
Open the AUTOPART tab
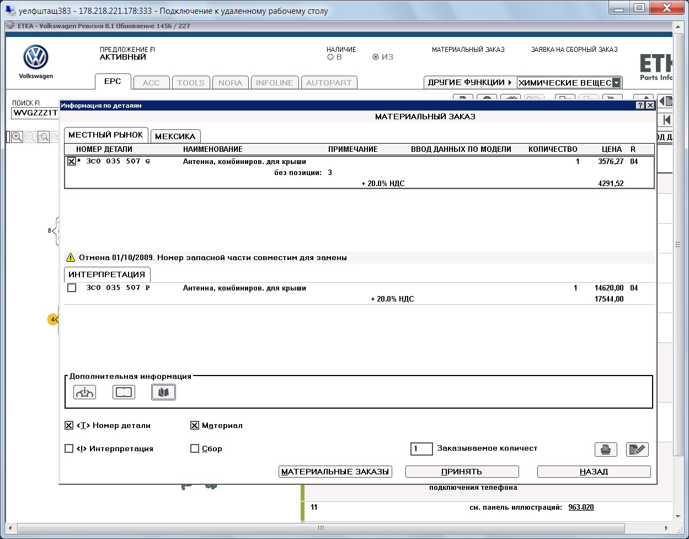[329, 83]
